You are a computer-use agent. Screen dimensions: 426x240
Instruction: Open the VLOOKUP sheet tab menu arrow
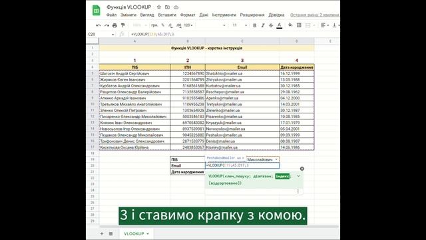click(148, 234)
